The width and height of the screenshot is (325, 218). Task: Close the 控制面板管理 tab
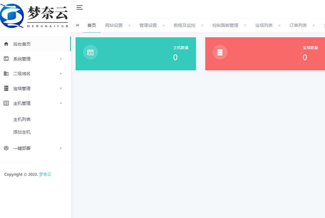tap(245, 25)
